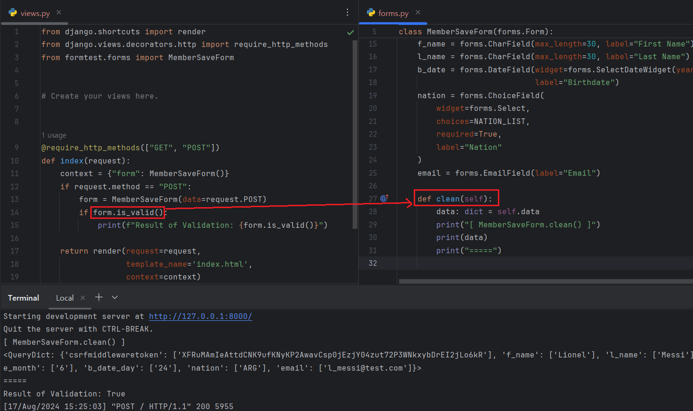Expand the terminal session options chevron
This screenshot has height=411, width=693.
click(115, 297)
